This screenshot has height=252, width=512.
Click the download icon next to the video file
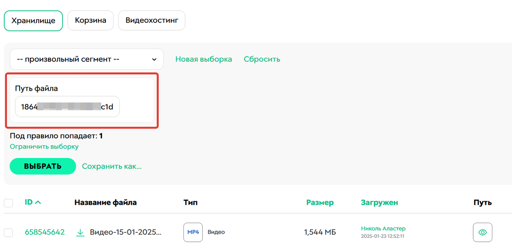(80, 232)
